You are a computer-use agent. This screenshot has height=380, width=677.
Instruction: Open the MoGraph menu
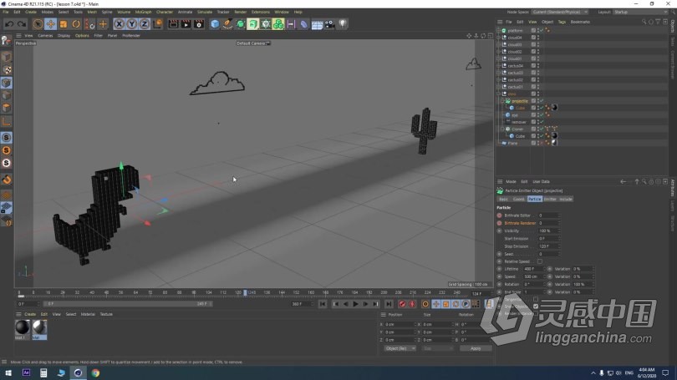pyautogui.click(x=144, y=12)
